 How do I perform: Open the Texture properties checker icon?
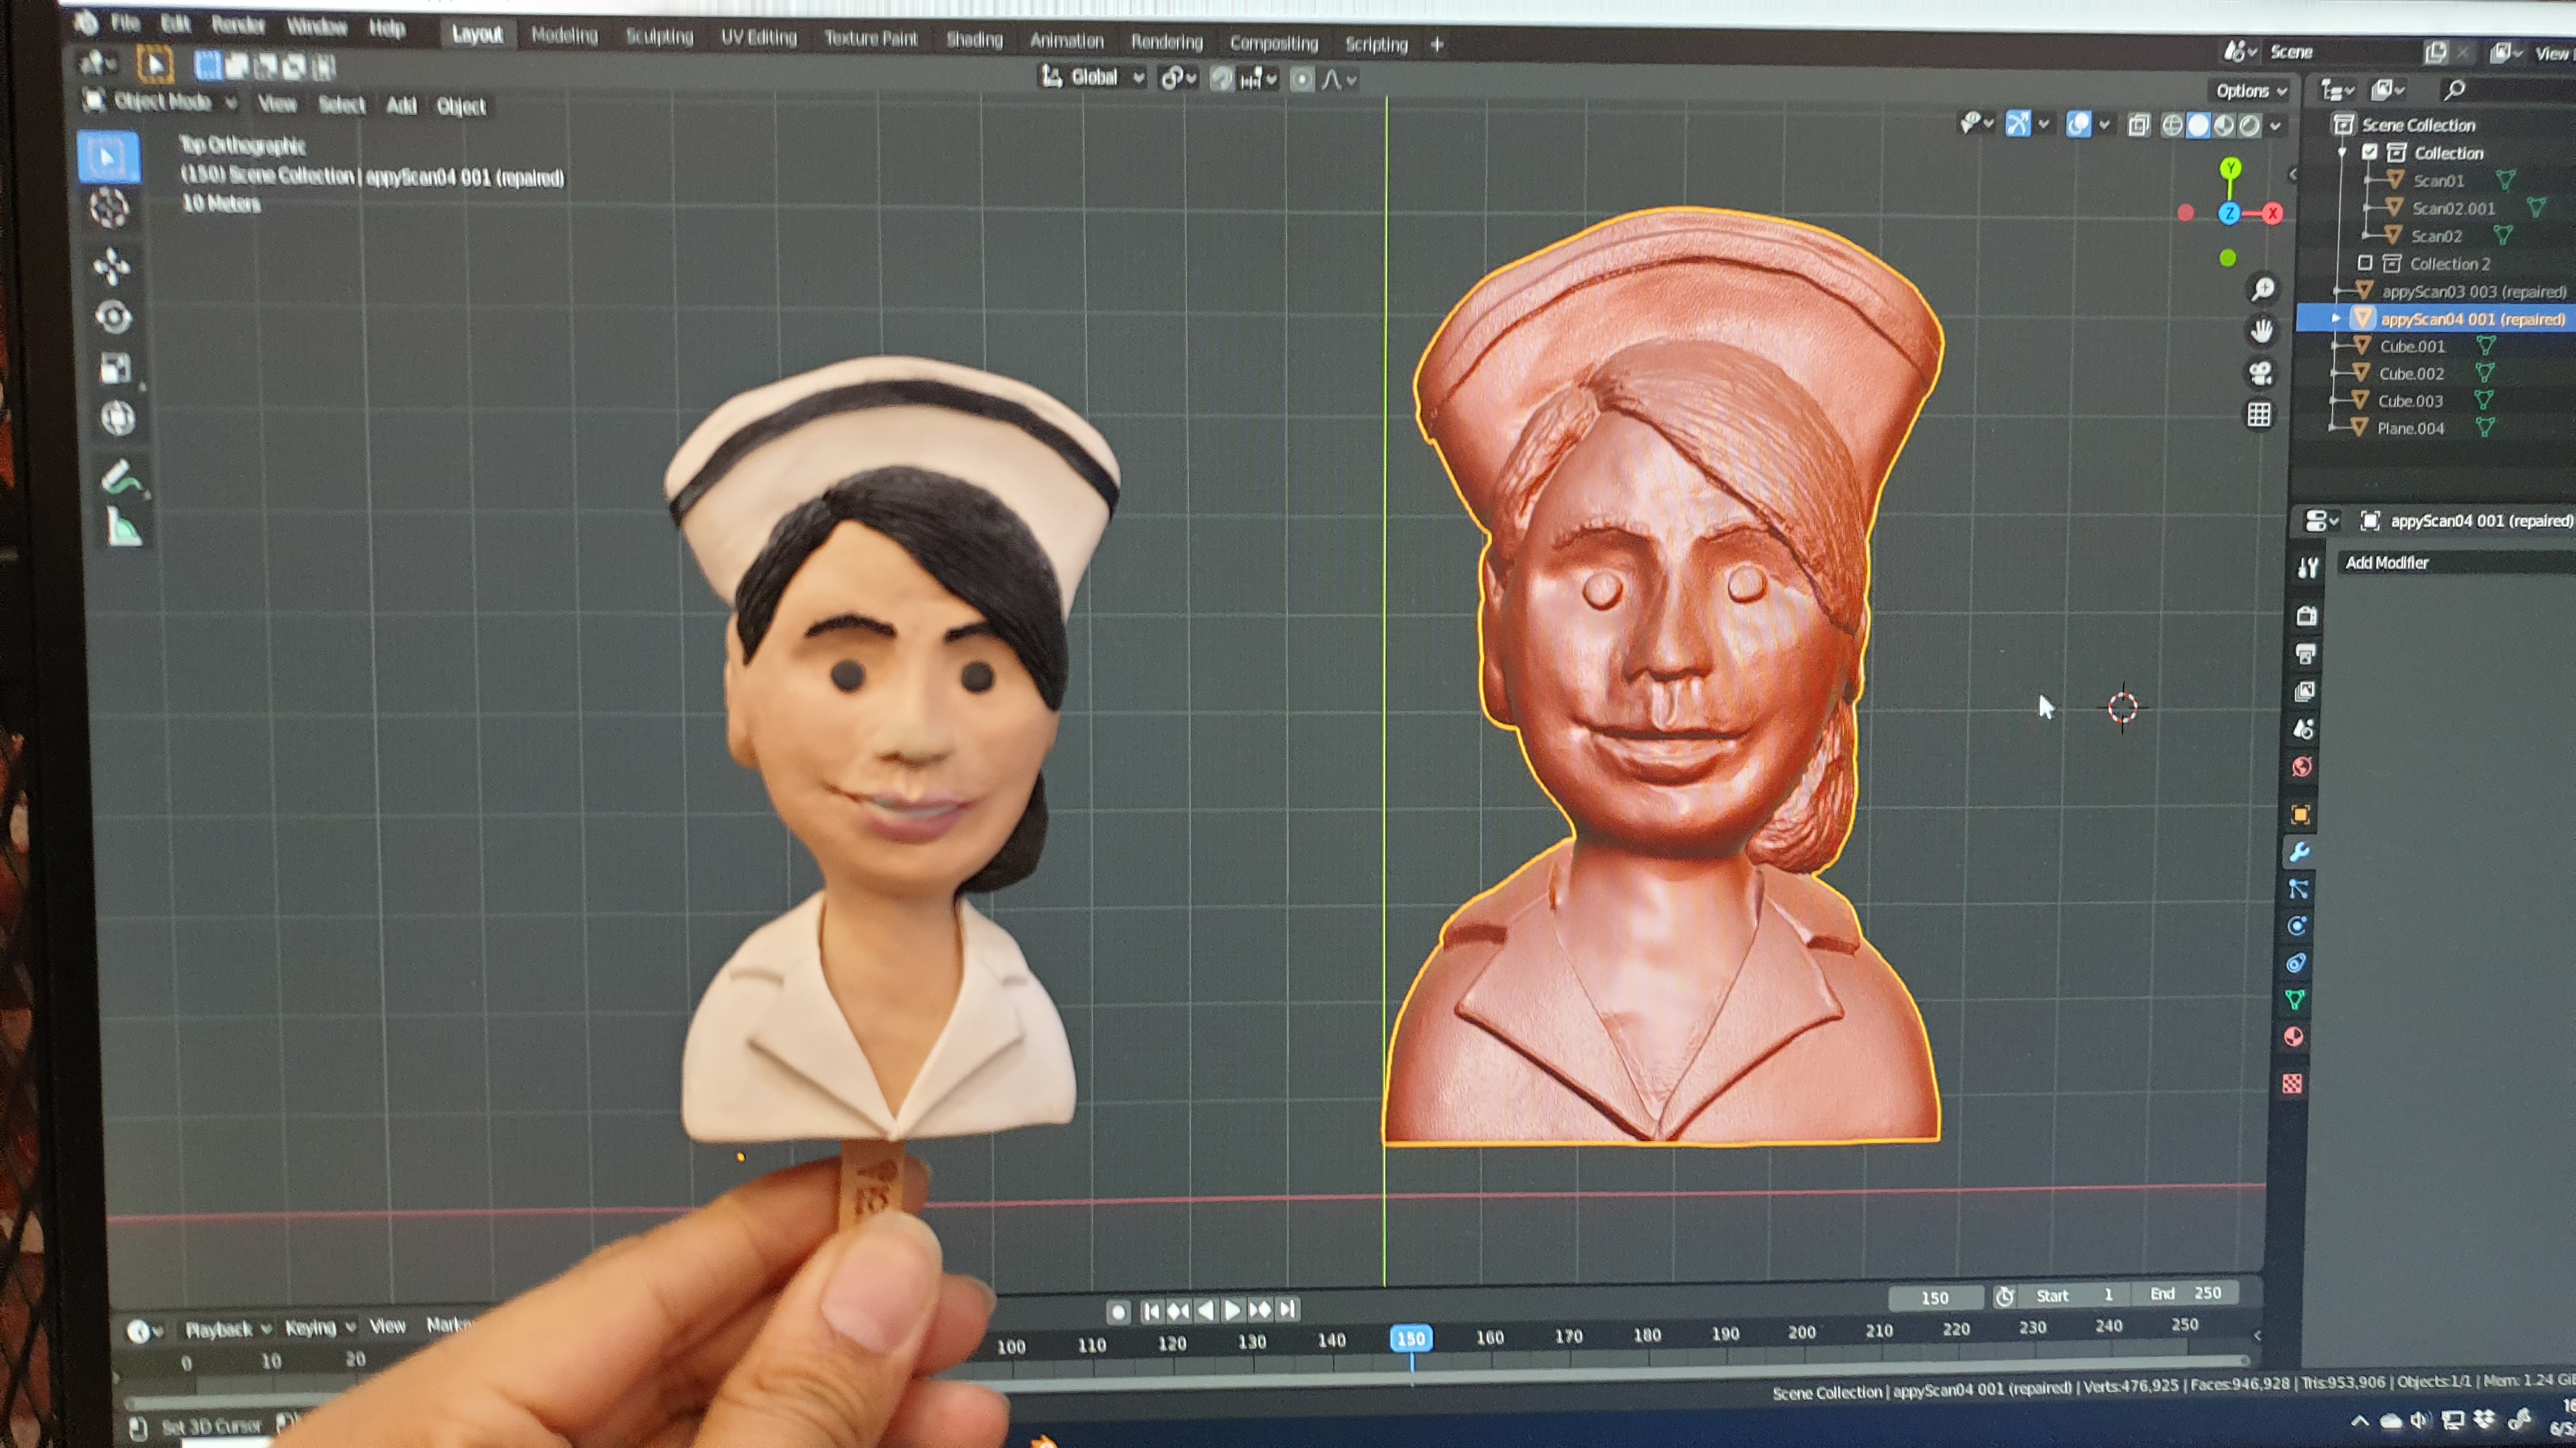point(2292,1084)
